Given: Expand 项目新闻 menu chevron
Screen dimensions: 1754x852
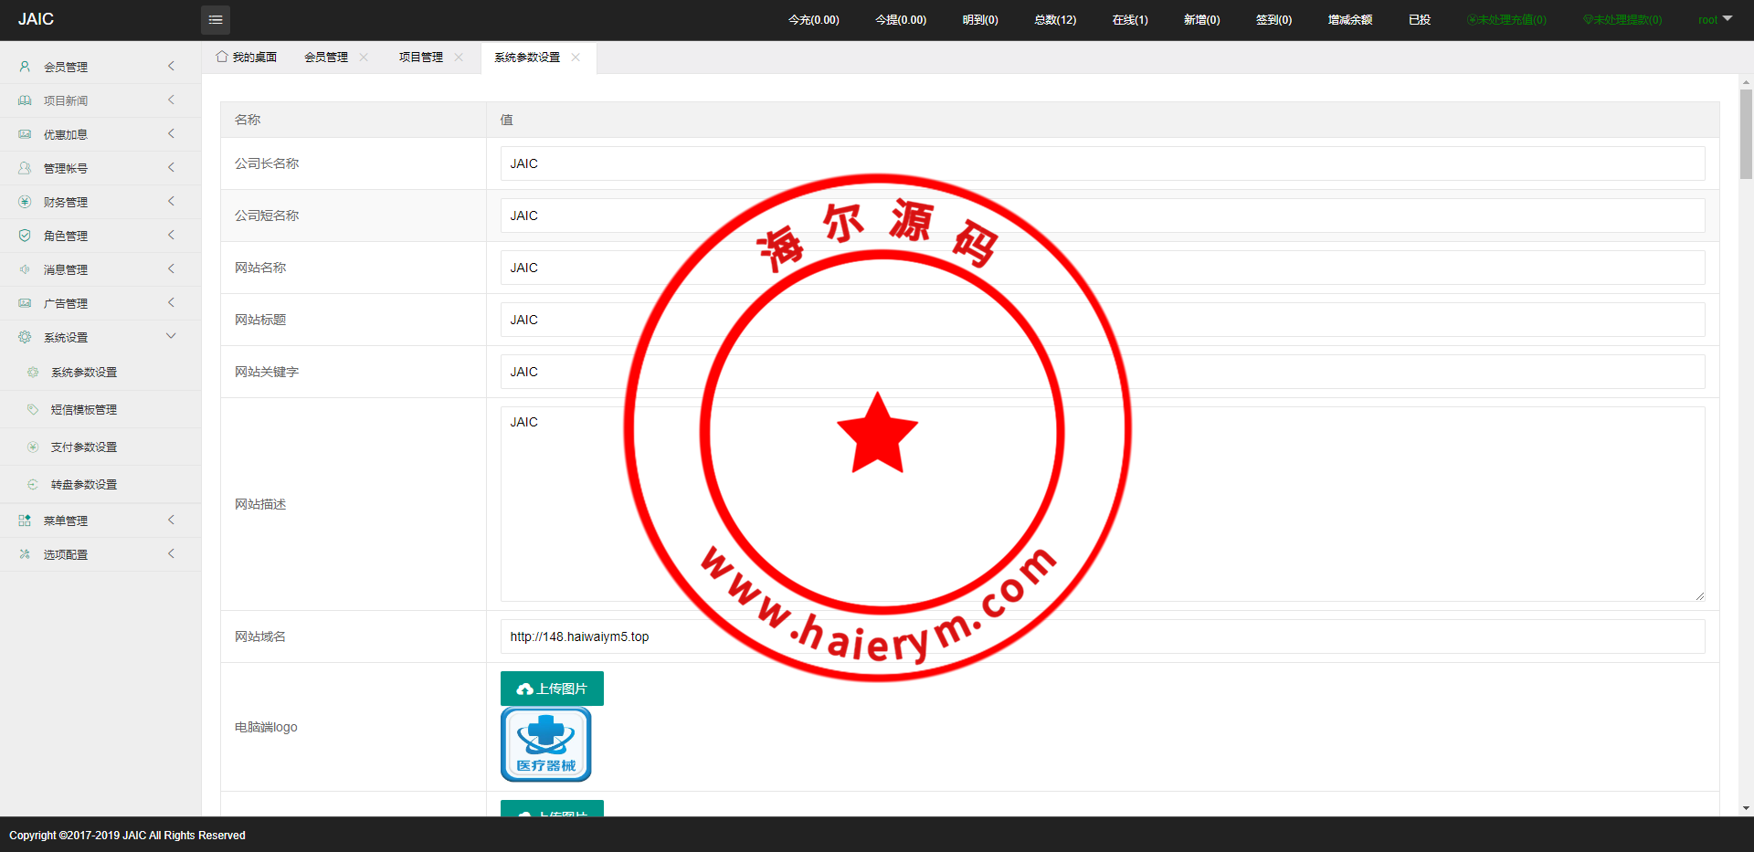Looking at the screenshot, I should tap(171, 100).
